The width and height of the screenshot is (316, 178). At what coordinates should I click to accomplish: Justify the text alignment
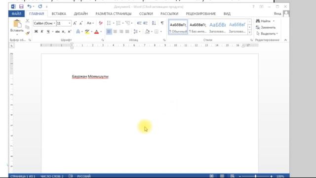pyautogui.click(x=127, y=32)
